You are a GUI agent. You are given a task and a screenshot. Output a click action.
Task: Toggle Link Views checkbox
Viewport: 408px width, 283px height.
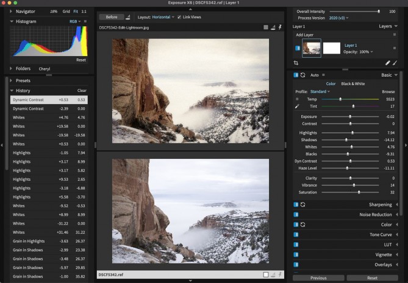(x=179, y=17)
